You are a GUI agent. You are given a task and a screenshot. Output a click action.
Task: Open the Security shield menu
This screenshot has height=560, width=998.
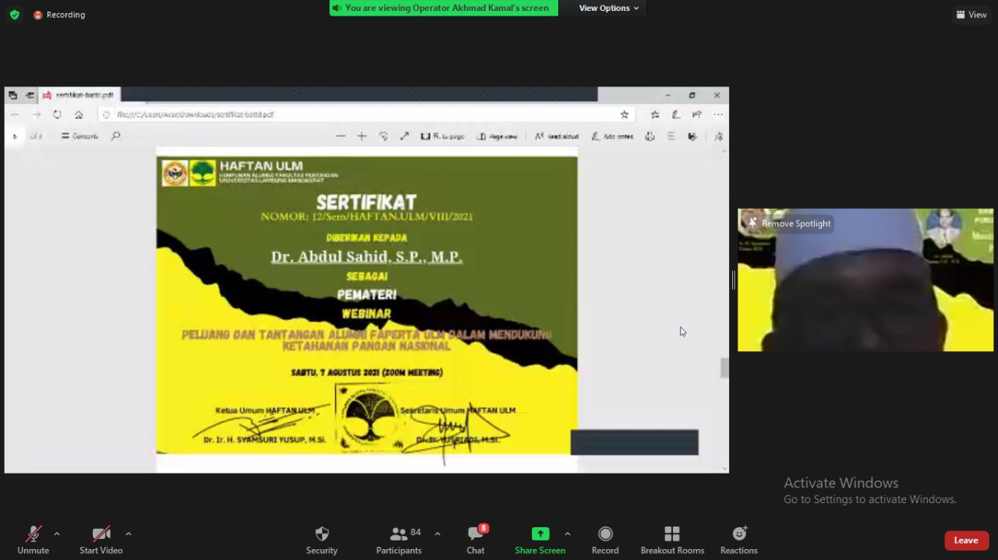[x=321, y=539]
